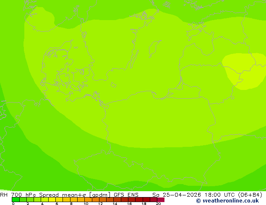Click the legend scale number 20
The height and width of the screenshot is (205, 266).
(158, 204)
